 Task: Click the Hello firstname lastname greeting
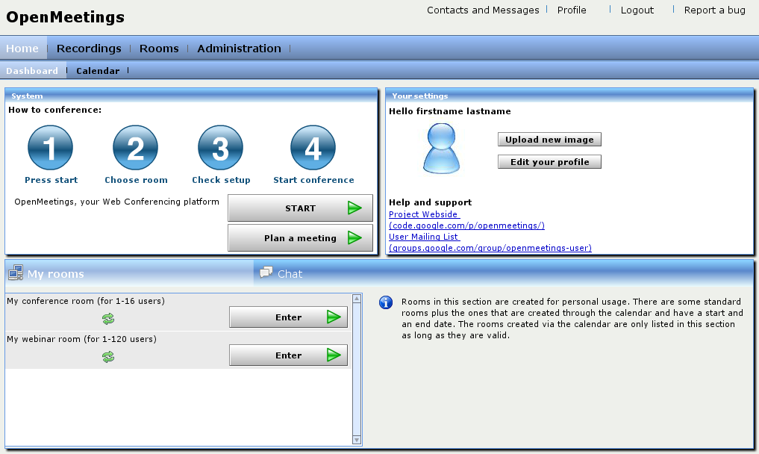click(450, 111)
